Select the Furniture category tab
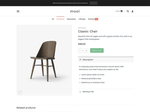 [60, 19]
